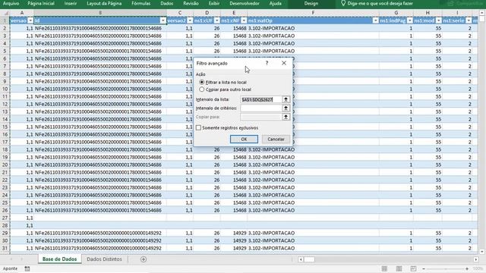
Task: Open the Revisão ribbon tab
Action: point(191,3)
